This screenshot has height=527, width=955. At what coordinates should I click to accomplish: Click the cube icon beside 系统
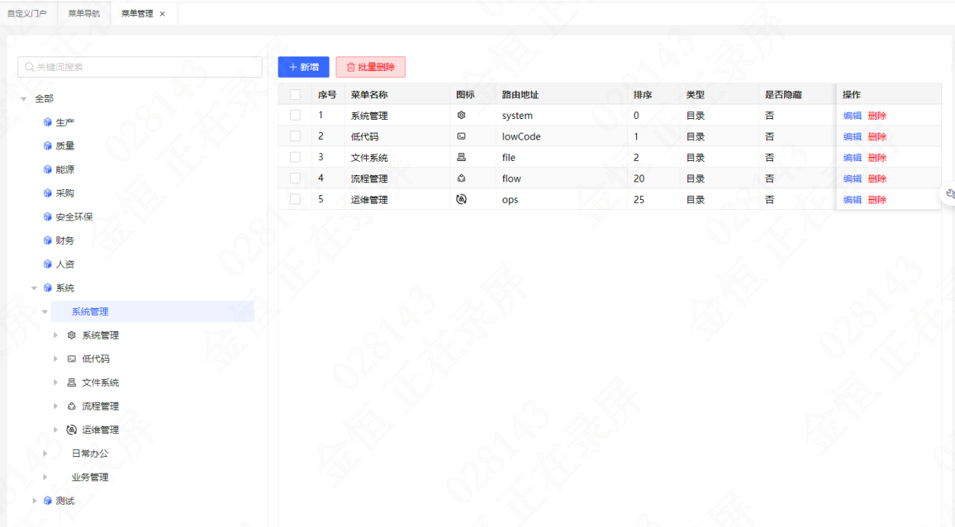click(x=47, y=288)
